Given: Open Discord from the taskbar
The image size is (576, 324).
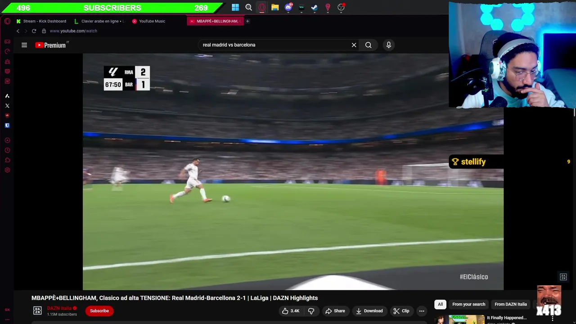Looking at the screenshot, I should pos(288,7).
